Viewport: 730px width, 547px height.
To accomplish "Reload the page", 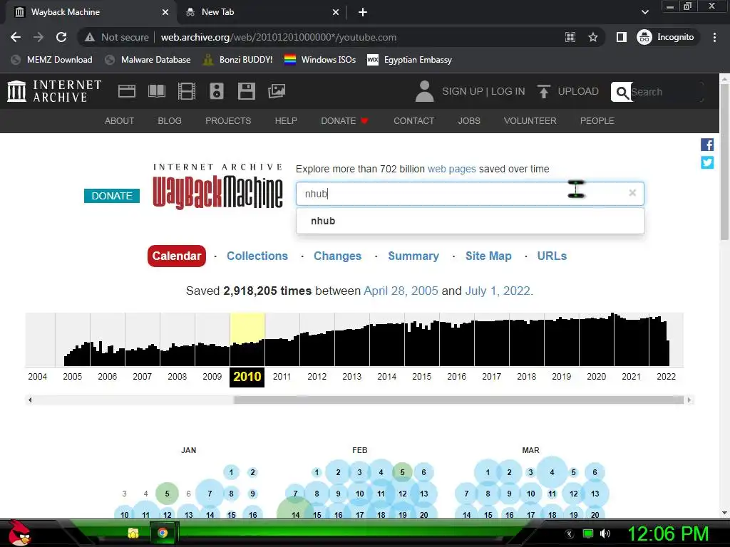I will [x=61, y=37].
